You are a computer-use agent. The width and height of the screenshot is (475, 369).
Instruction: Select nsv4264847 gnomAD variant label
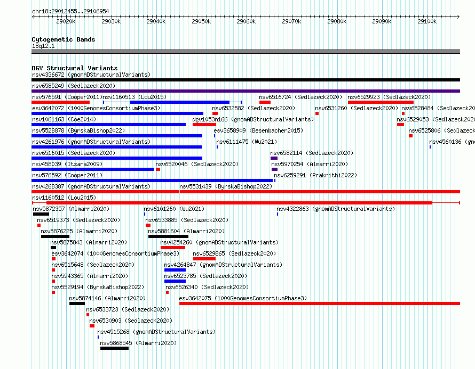click(x=223, y=265)
